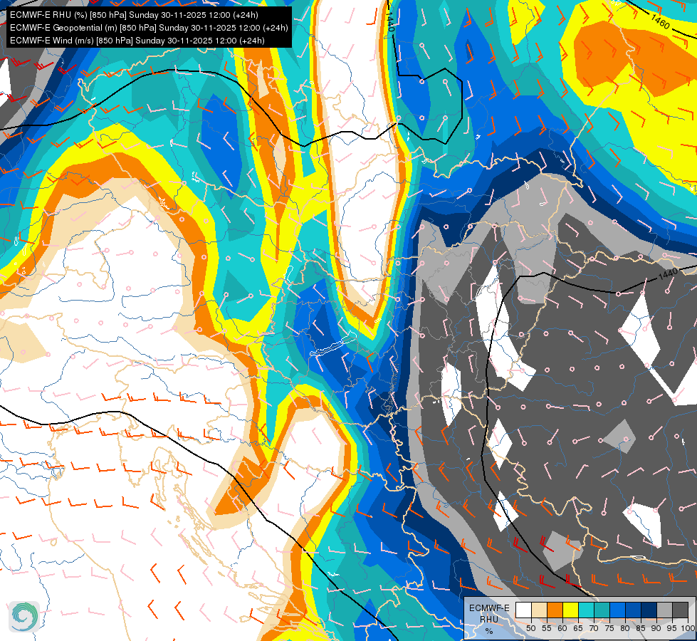Image resolution: width=697 pixels, height=641 pixels.
Task: Click the ECMWF-E legend title text
Action: click(489, 608)
